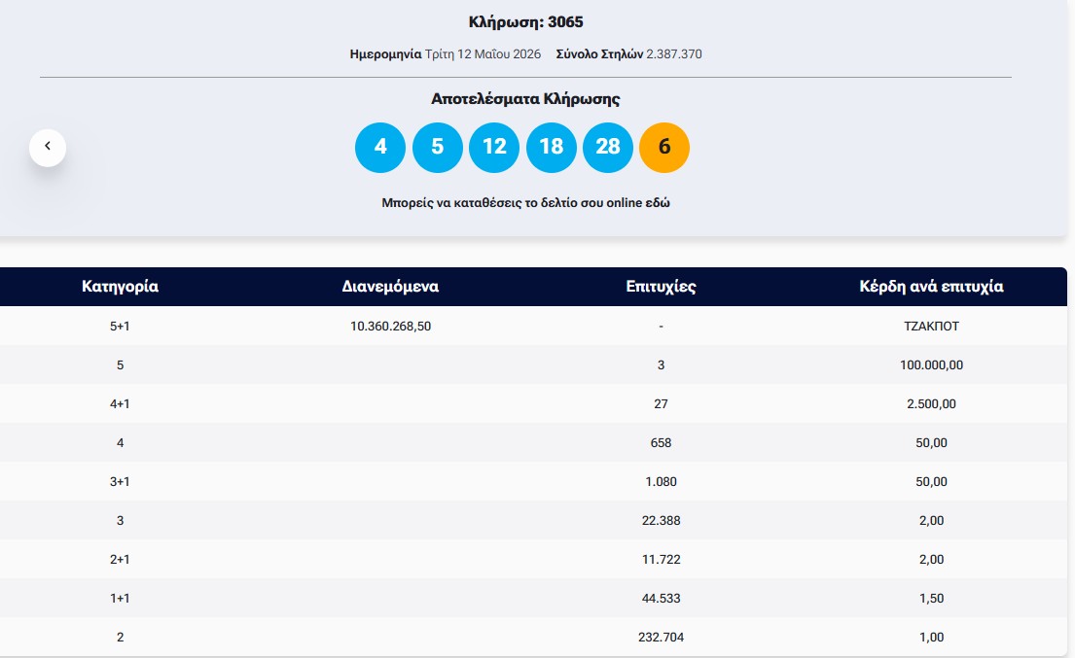Select the 3+1 category cell
The image size is (1075, 658).
tap(120, 481)
